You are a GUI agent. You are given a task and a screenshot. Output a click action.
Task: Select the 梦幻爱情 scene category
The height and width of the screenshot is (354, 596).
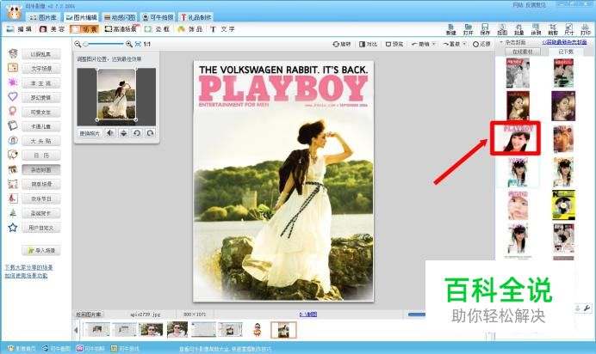coord(41,97)
